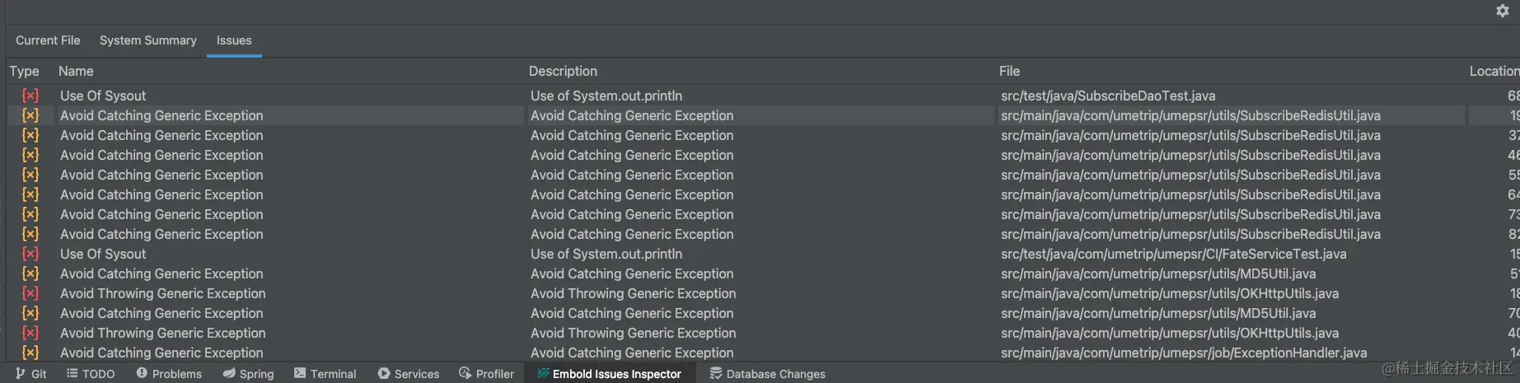Open the Services tool window
The height and width of the screenshot is (383, 1520).
(409, 373)
